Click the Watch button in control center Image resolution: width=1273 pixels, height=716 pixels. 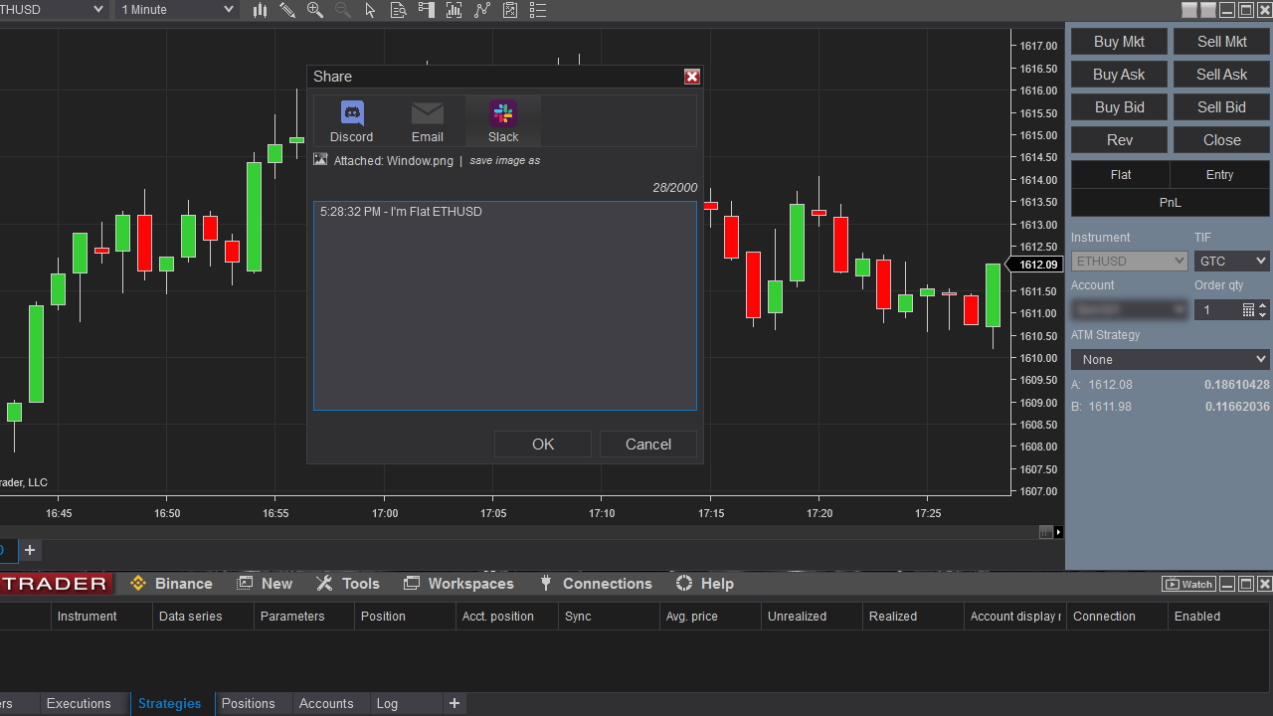(1188, 584)
